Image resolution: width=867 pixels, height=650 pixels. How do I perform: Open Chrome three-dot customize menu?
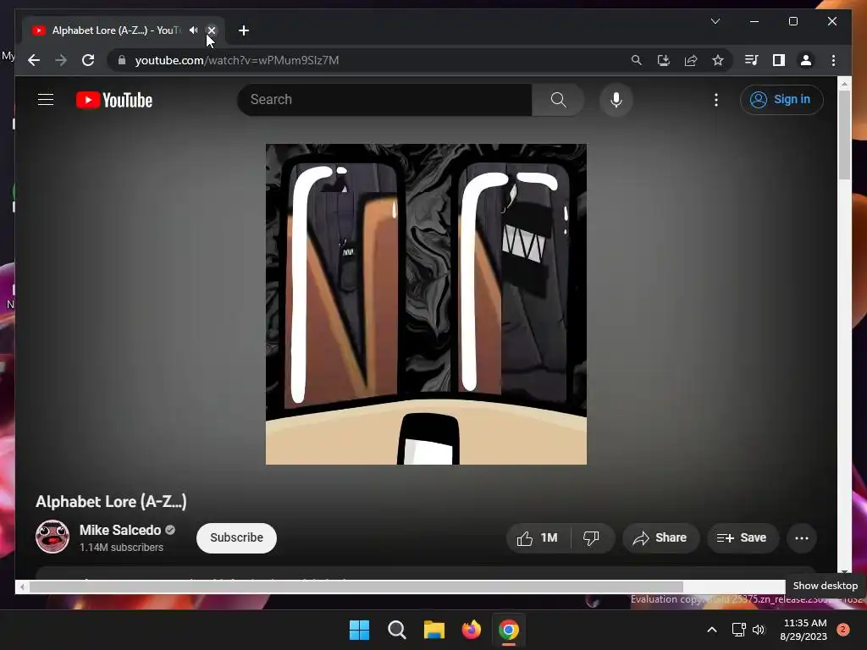coord(833,60)
